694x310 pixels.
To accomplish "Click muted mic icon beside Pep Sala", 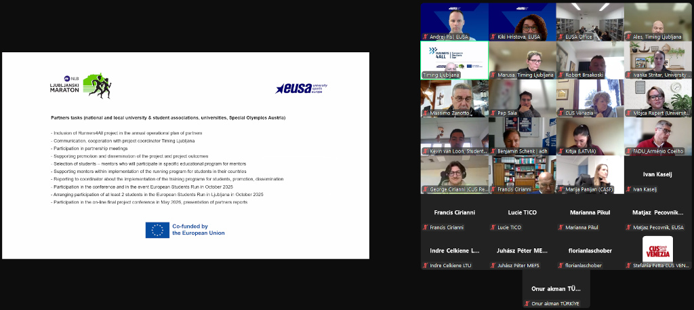I will (493, 113).
